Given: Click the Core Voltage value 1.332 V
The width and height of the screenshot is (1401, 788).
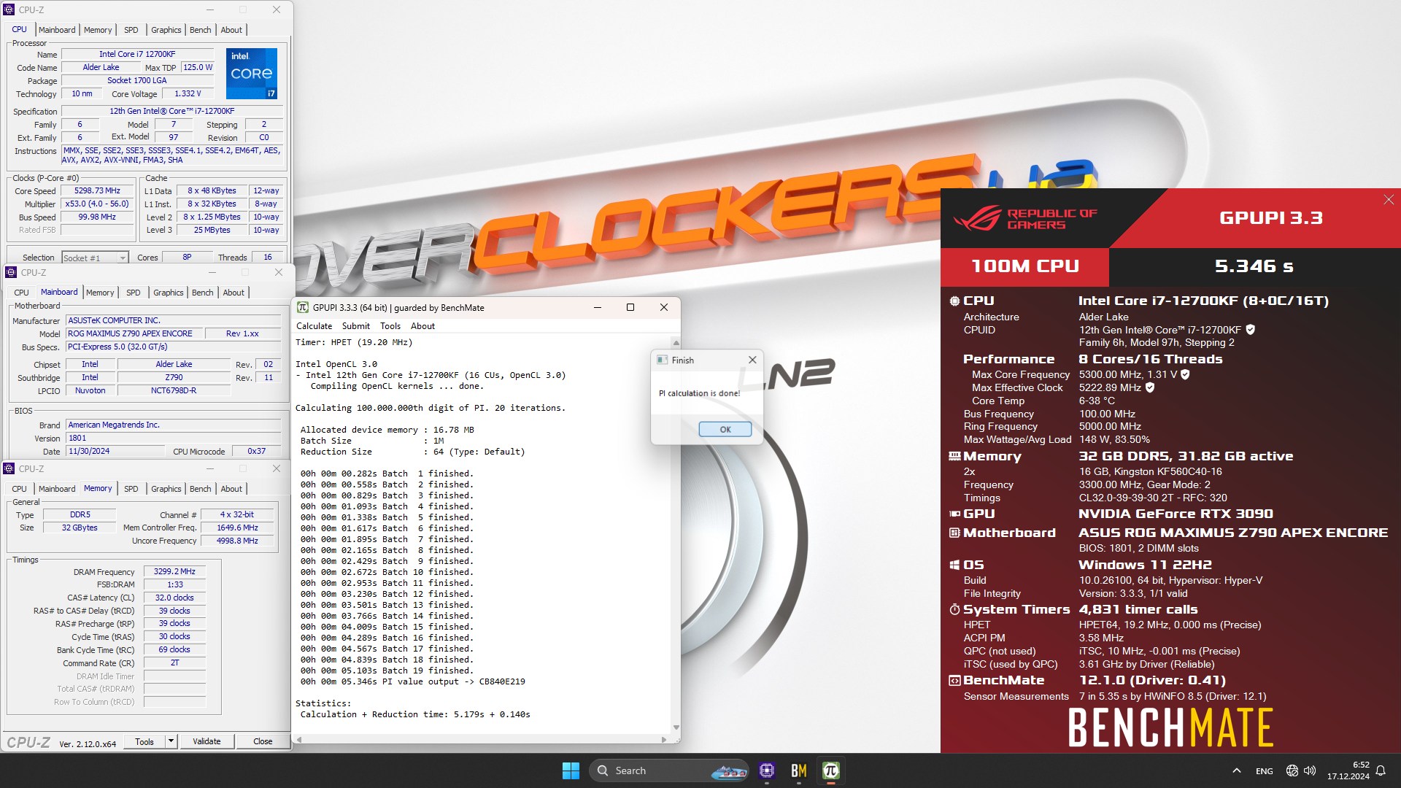Looking at the screenshot, I should (x=188, y=94).
